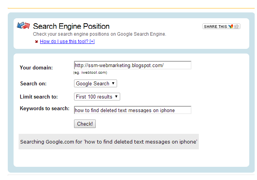The height and width of the screenshot is (180, 257).
Task: Click the blue and red arrows logo icon
Action: 23,26
